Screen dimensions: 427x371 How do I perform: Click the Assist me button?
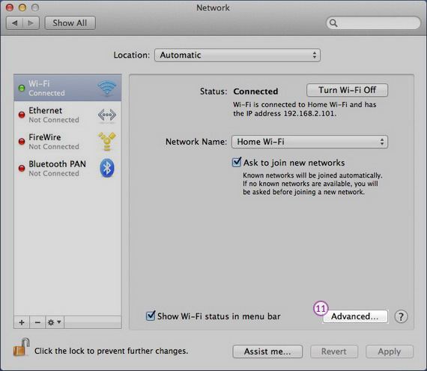267,352
